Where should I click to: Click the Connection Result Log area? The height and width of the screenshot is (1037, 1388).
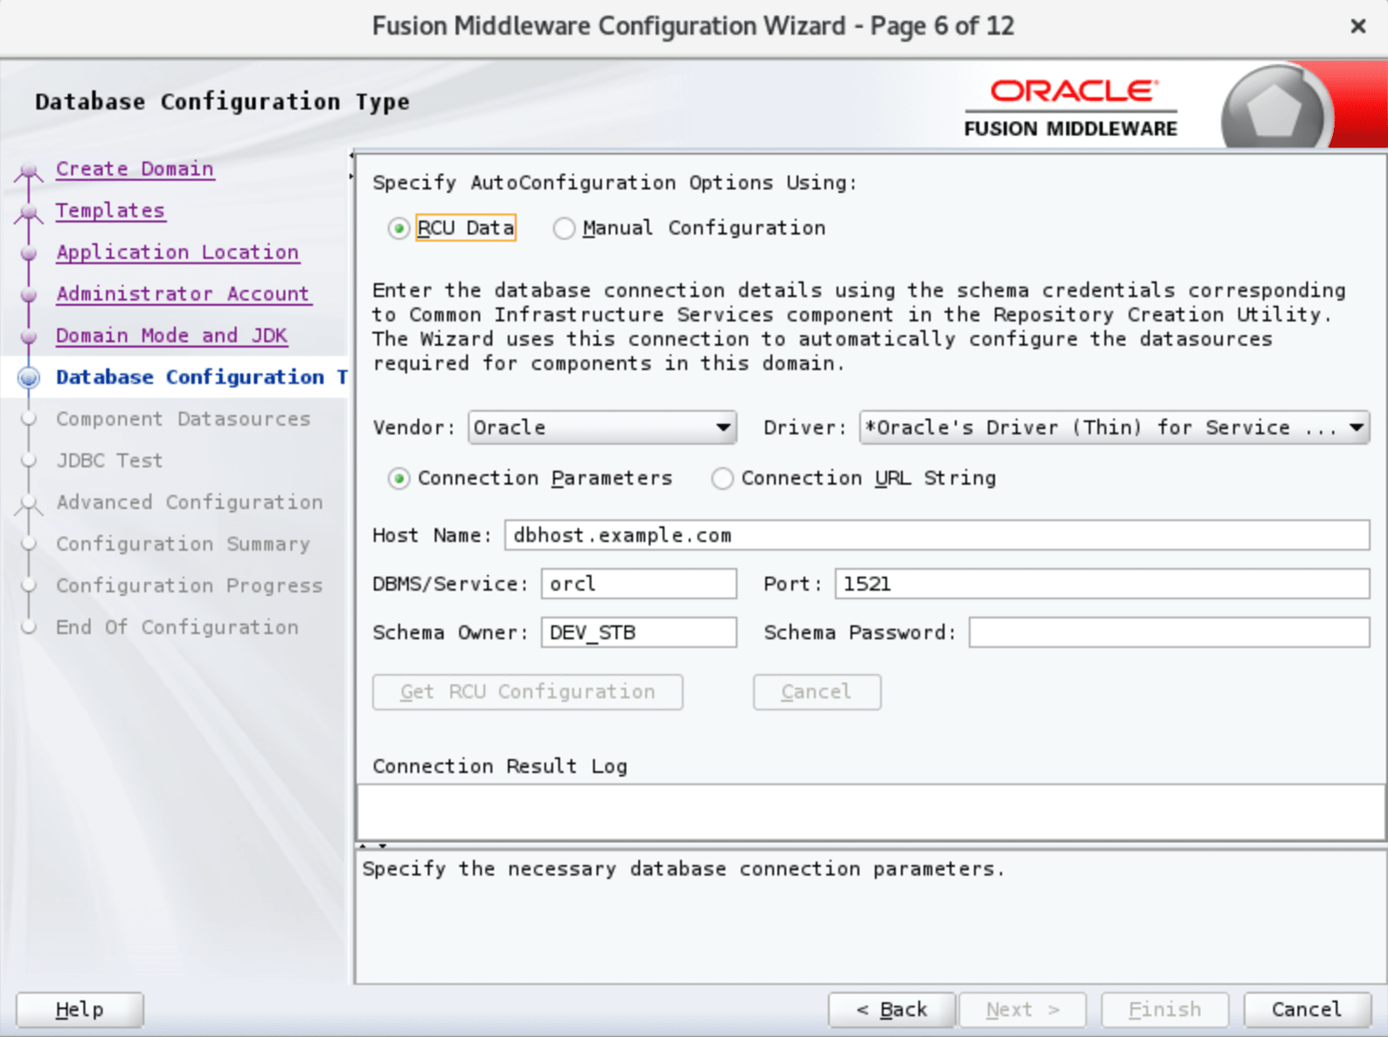pyautogui.click(x=871, y=812)
